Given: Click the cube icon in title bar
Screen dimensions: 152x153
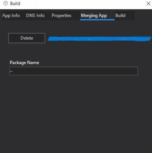Looking at the screenshot, I should (x=6, y=4).
